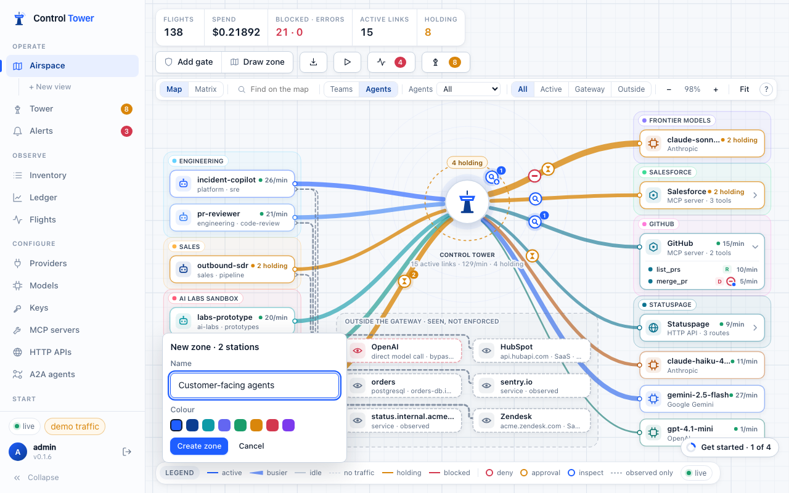Cancel the new zone dialog
Screen dimensions: 789x493
(x=251, y=446)
